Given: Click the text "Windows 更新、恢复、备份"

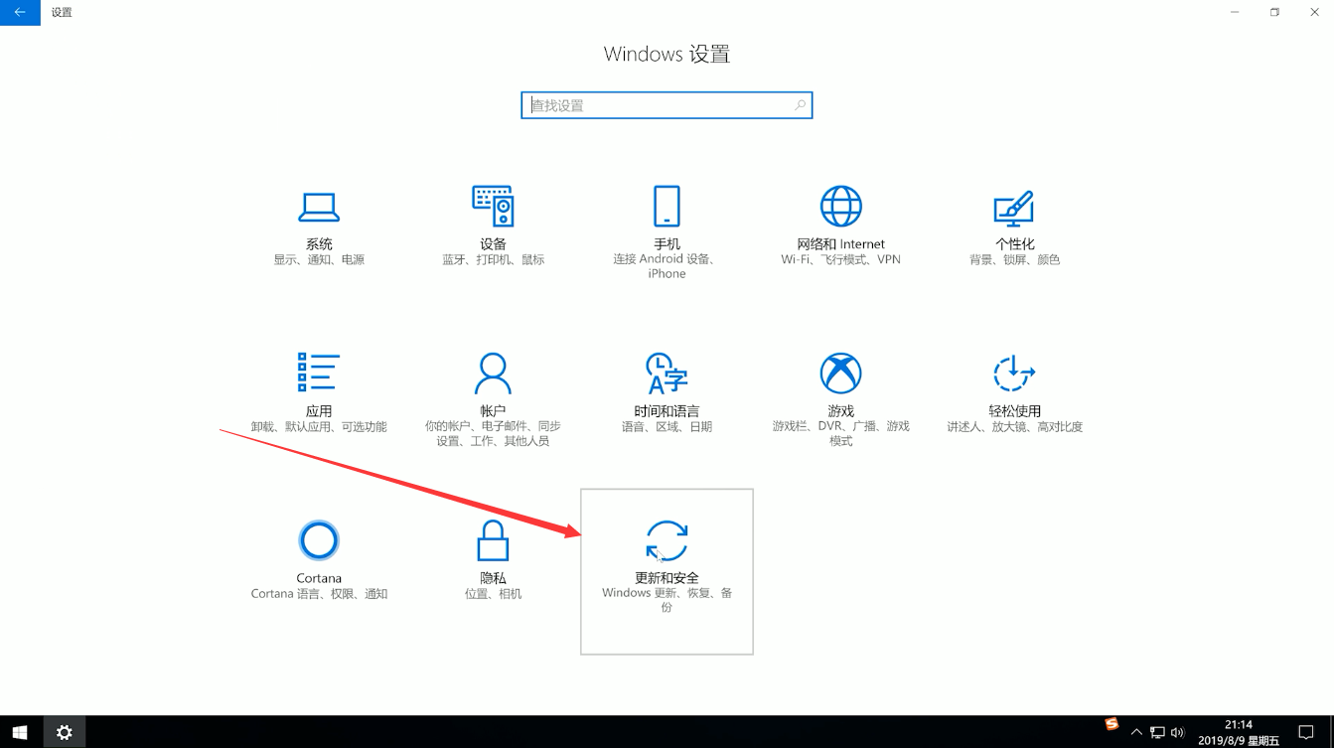Looking at the screenshot, I should (667, 600).
